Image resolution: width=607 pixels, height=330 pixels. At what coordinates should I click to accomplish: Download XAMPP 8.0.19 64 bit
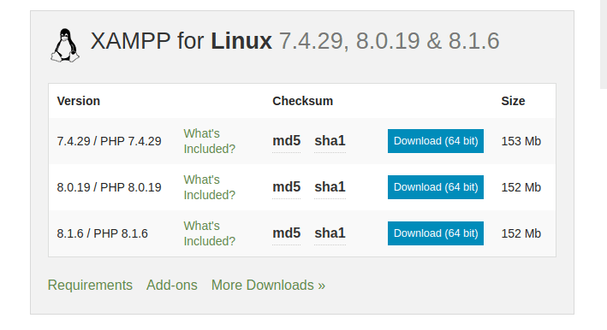click(436, 187)
